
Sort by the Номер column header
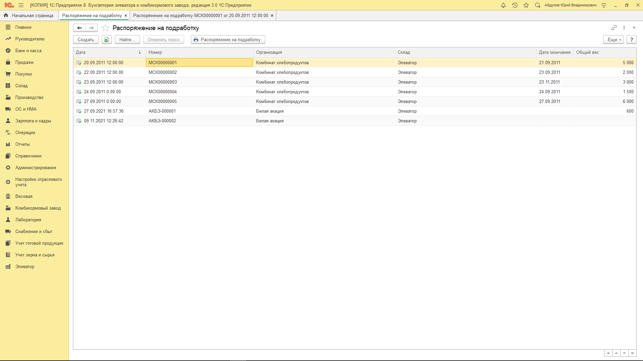[x=200, y=52]
